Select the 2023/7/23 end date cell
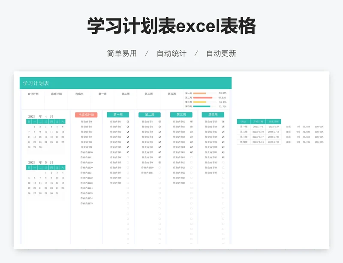 [274, 137]
